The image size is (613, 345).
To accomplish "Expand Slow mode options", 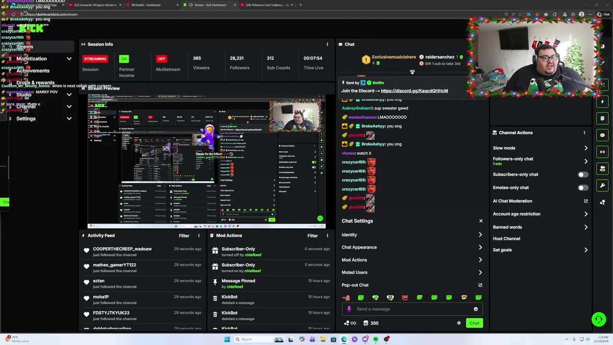I will click(586, 148).
